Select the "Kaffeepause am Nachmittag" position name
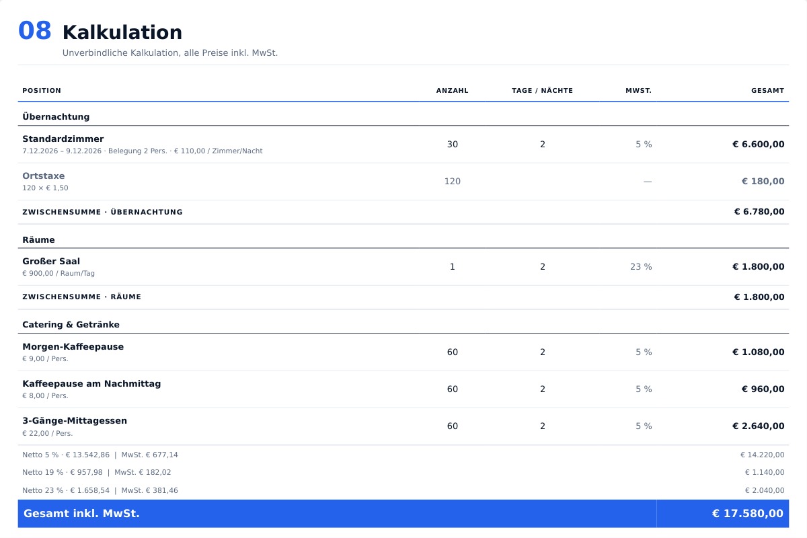Viewport: 807px width, 538px height. point(91,384)
